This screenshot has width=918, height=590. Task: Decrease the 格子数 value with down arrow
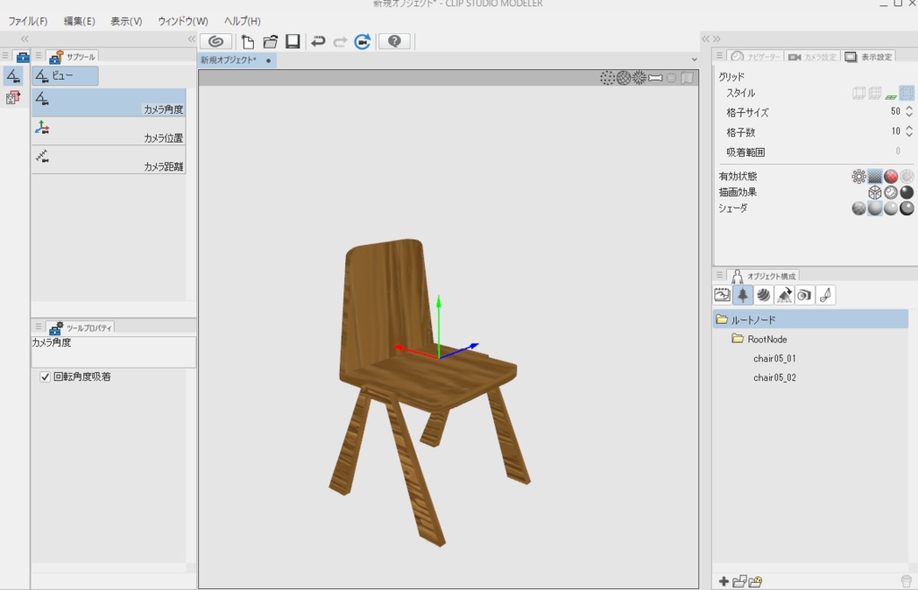[909, 135]
